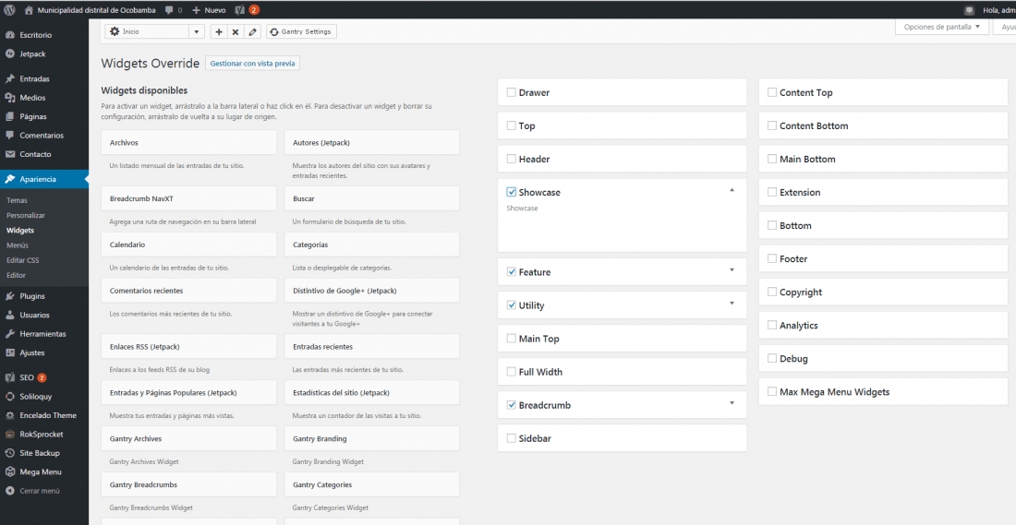1016x525 pixels.
Task: Select the Widgets submenu item
Action: [x=20, y=231]
